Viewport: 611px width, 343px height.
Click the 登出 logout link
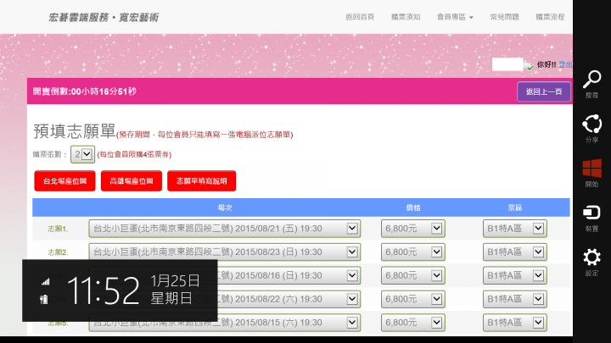pos(565,64)
